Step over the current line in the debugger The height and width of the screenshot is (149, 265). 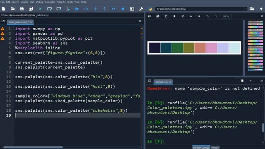click(x=86, y=9)
